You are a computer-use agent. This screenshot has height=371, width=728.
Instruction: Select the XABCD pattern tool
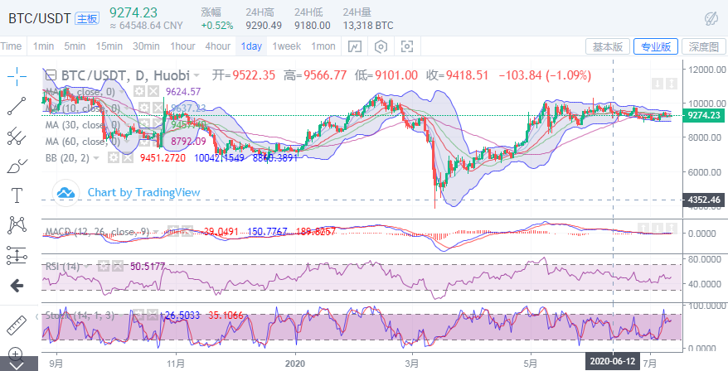point(17,225)
